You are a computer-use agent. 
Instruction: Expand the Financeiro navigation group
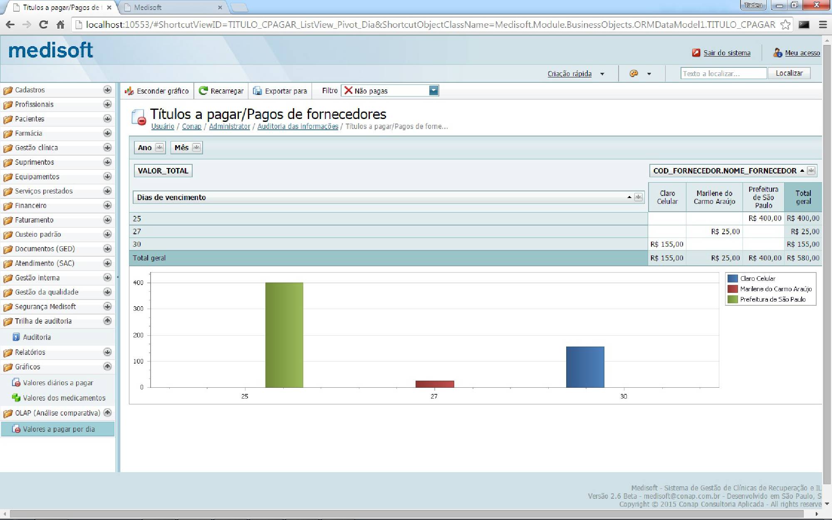(107, 206)
